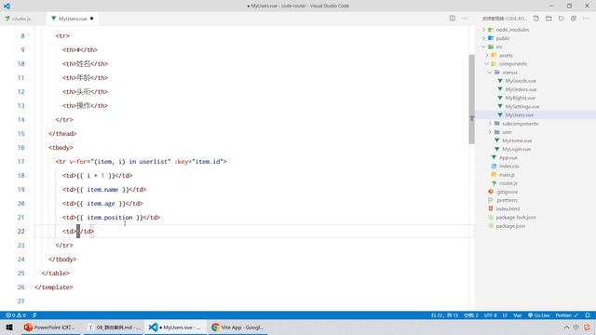Click the </template> closing tag line
Viewport: 596px width, 335px height.
(x=54, y=288)
